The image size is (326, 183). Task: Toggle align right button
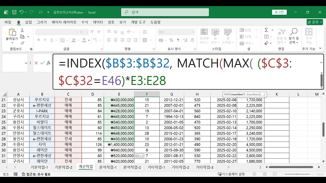(122, 40)
